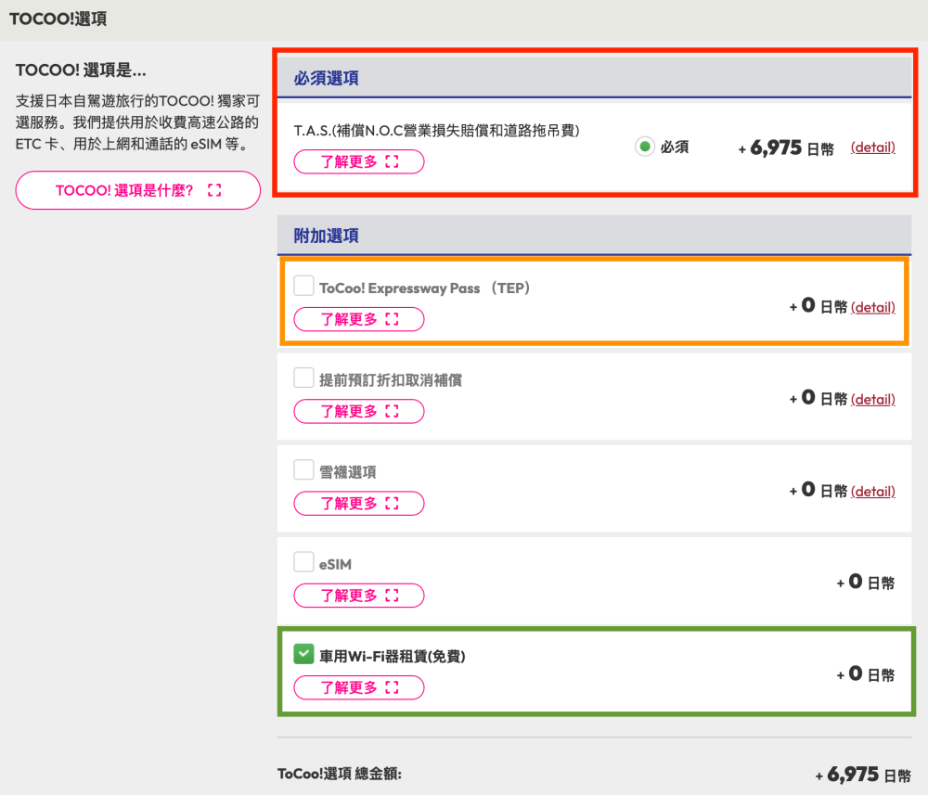Click the total amount + 6,975 日幣
This screenshot has width=928, height=795.
(x=863, y=775)
